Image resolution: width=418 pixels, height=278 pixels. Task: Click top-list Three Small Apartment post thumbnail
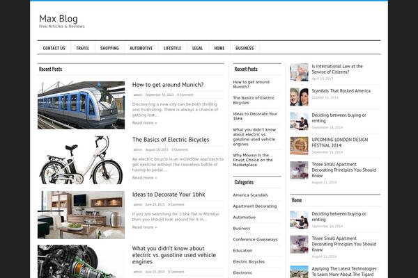point(299,170)
